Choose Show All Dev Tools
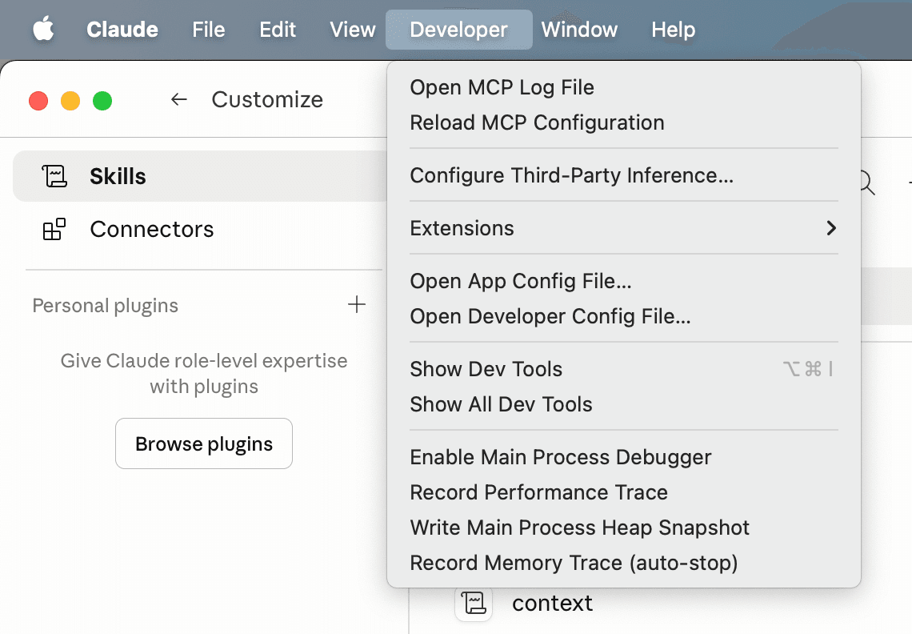The image size is (912, 634). click(623, 404)
